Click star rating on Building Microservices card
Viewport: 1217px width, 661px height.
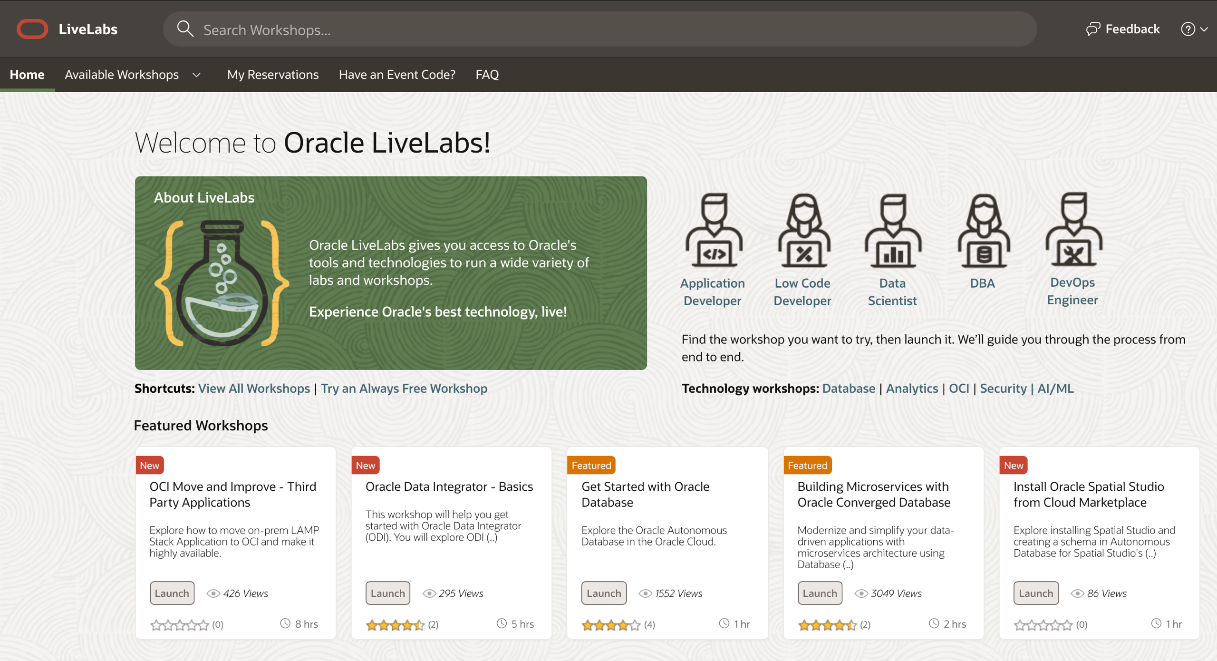tap(827, 625)
